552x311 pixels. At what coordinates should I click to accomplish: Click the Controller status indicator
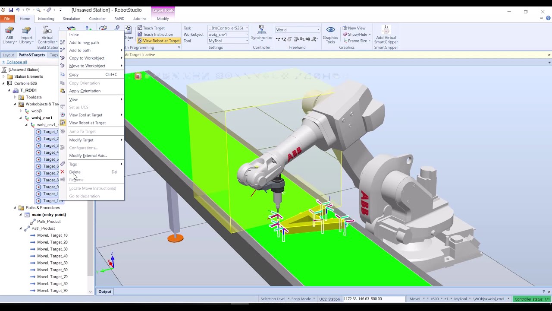[x=532, y=299]
